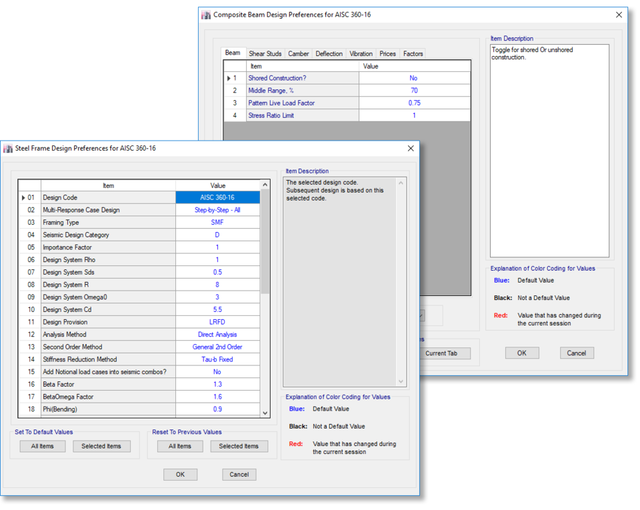Open the Design Code value dropdown
The width and height of the screenshot is (640, 510).
[x=217, y=197]
